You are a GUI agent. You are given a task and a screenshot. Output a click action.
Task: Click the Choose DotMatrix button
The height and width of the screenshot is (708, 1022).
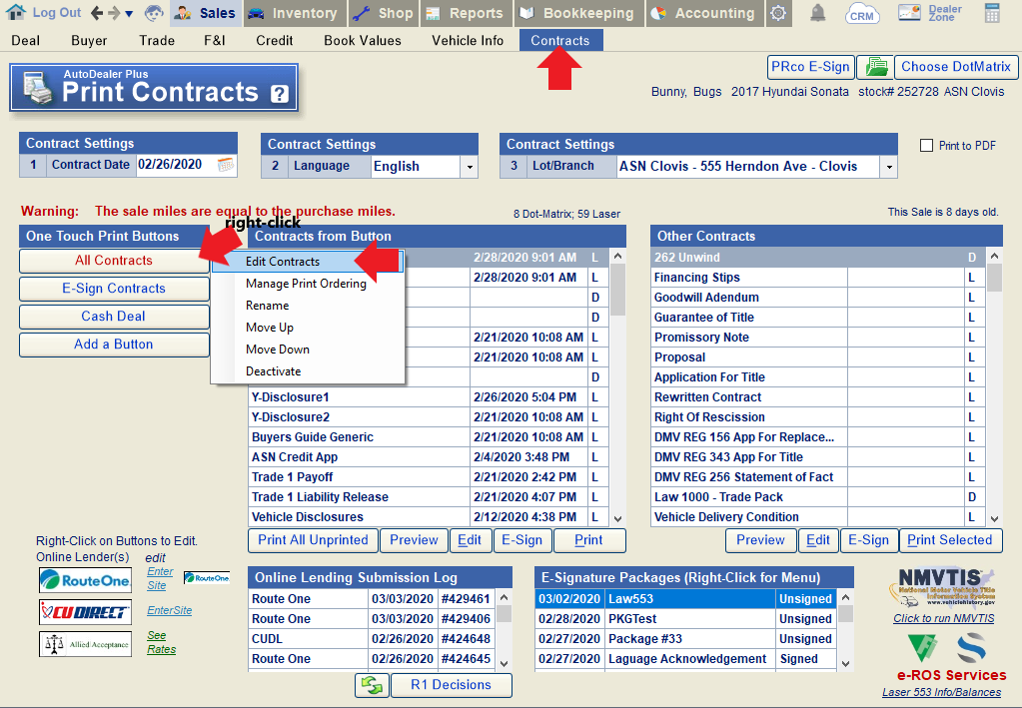[955, 67]
